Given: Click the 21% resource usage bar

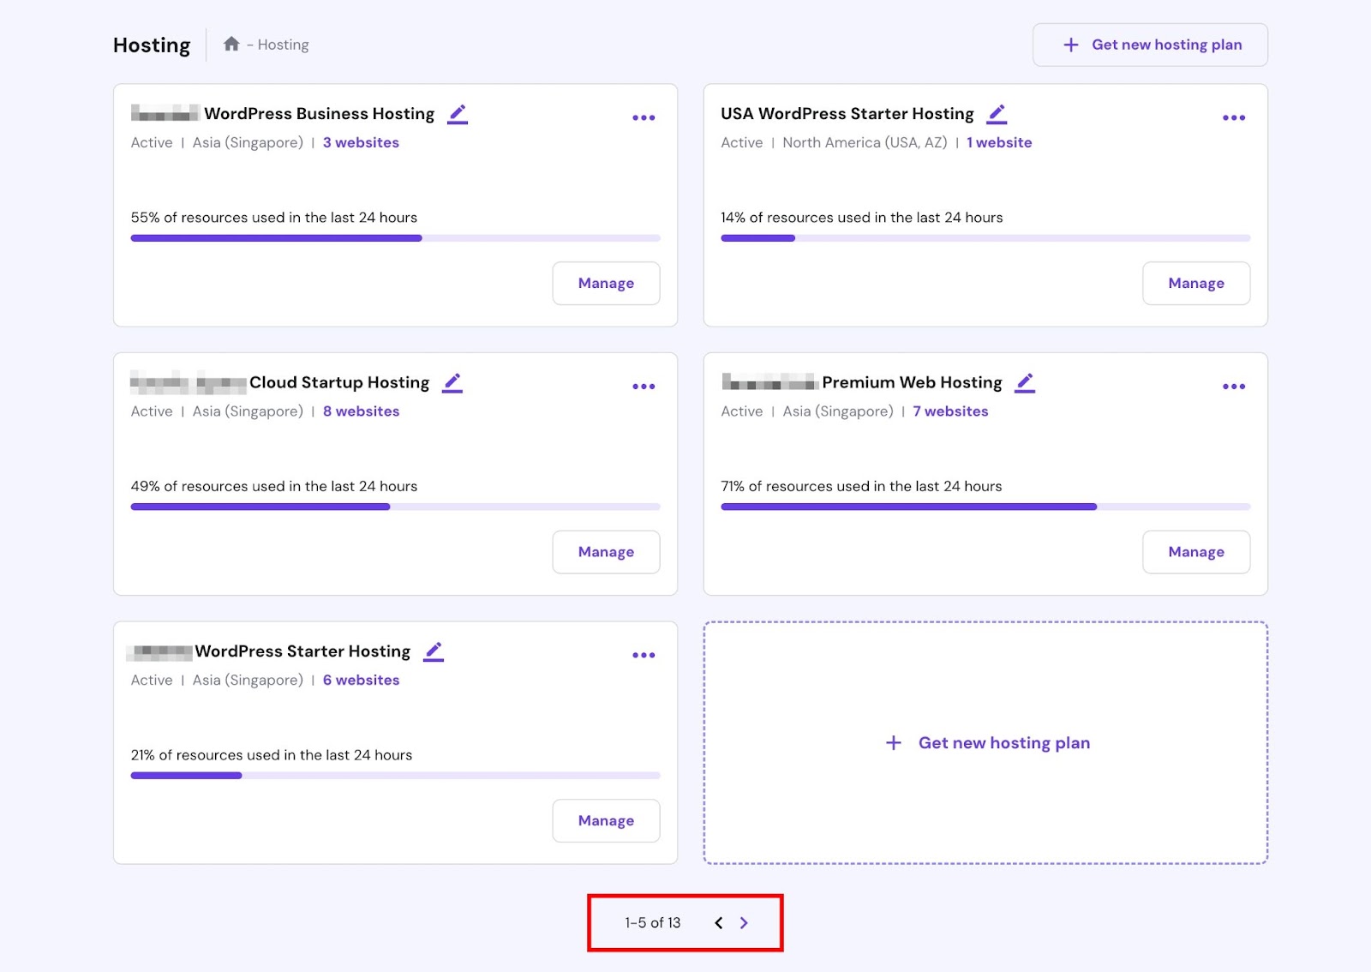Looking at the screenshot, I should [395, 776].
